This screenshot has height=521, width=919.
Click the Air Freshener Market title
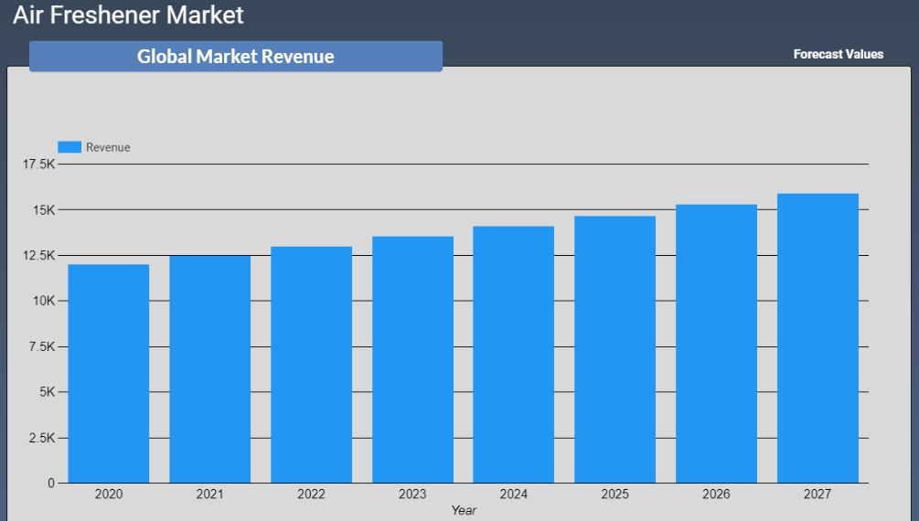point(128,16)
